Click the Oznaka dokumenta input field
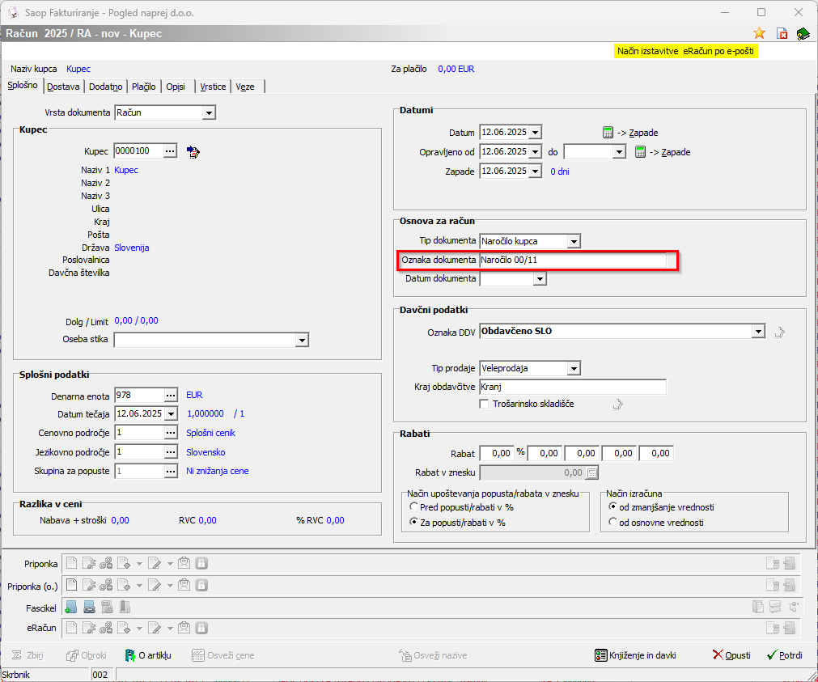This screenshot has width=818, height=682. [x=571, y=261]
